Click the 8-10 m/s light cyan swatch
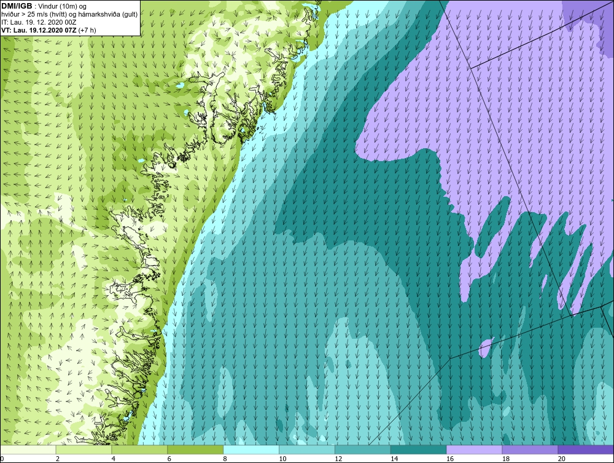614x463 pixels. pyautogui.click(x=251, y=449)
